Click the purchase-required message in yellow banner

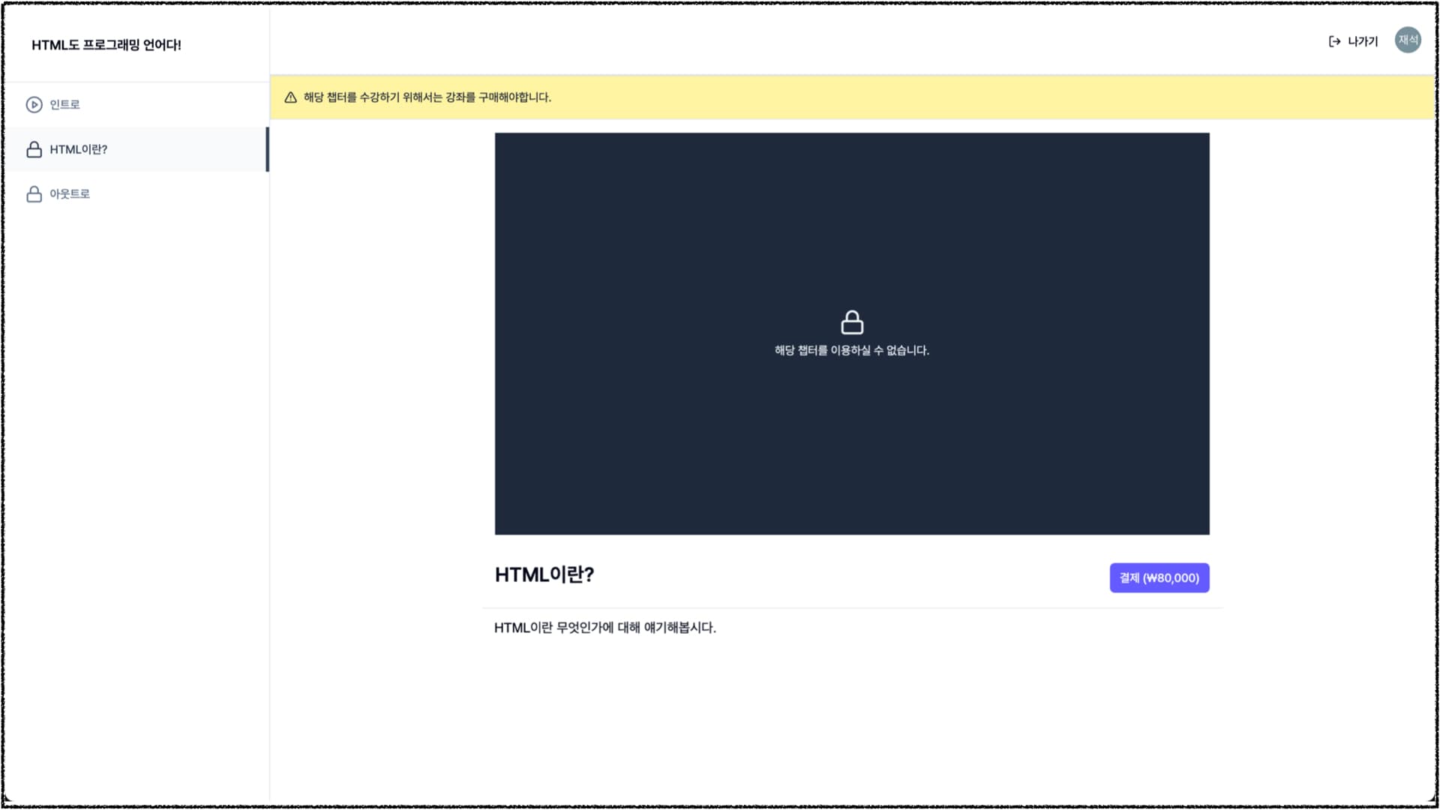click(427, 97)
